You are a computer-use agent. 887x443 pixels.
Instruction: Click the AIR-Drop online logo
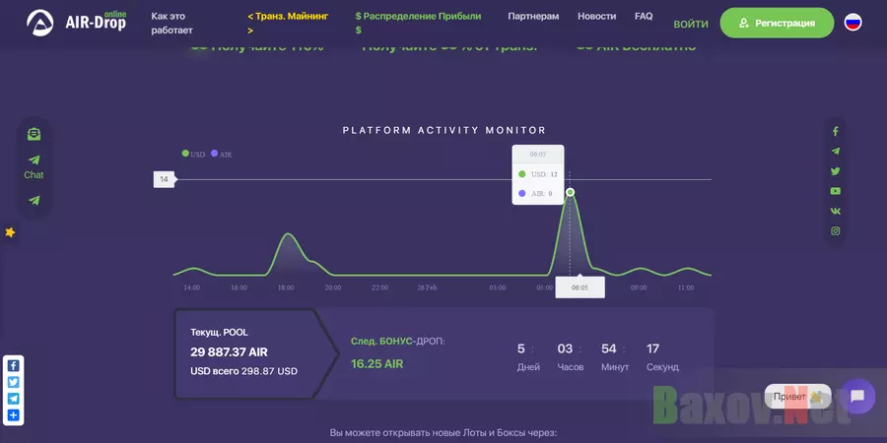tap(76, 22)
